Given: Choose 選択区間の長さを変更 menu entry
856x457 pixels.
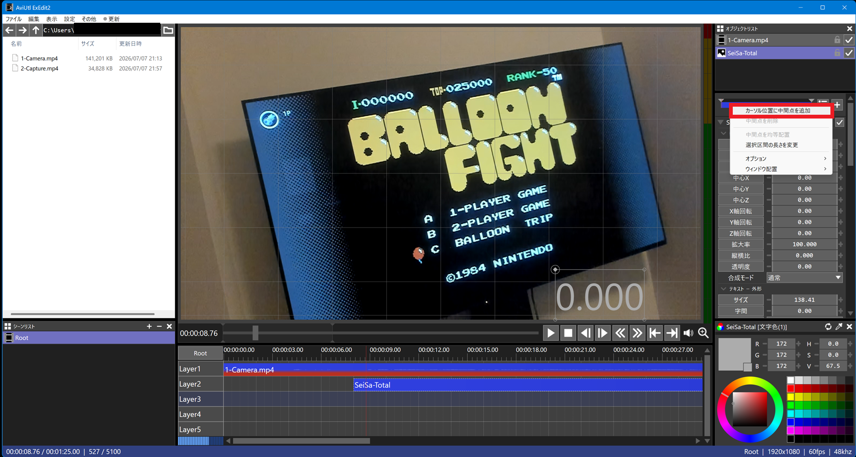Looking at the screenshot, I should tap(781, 145).
